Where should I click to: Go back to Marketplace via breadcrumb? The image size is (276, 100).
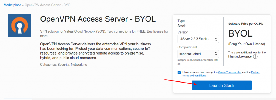12,5
